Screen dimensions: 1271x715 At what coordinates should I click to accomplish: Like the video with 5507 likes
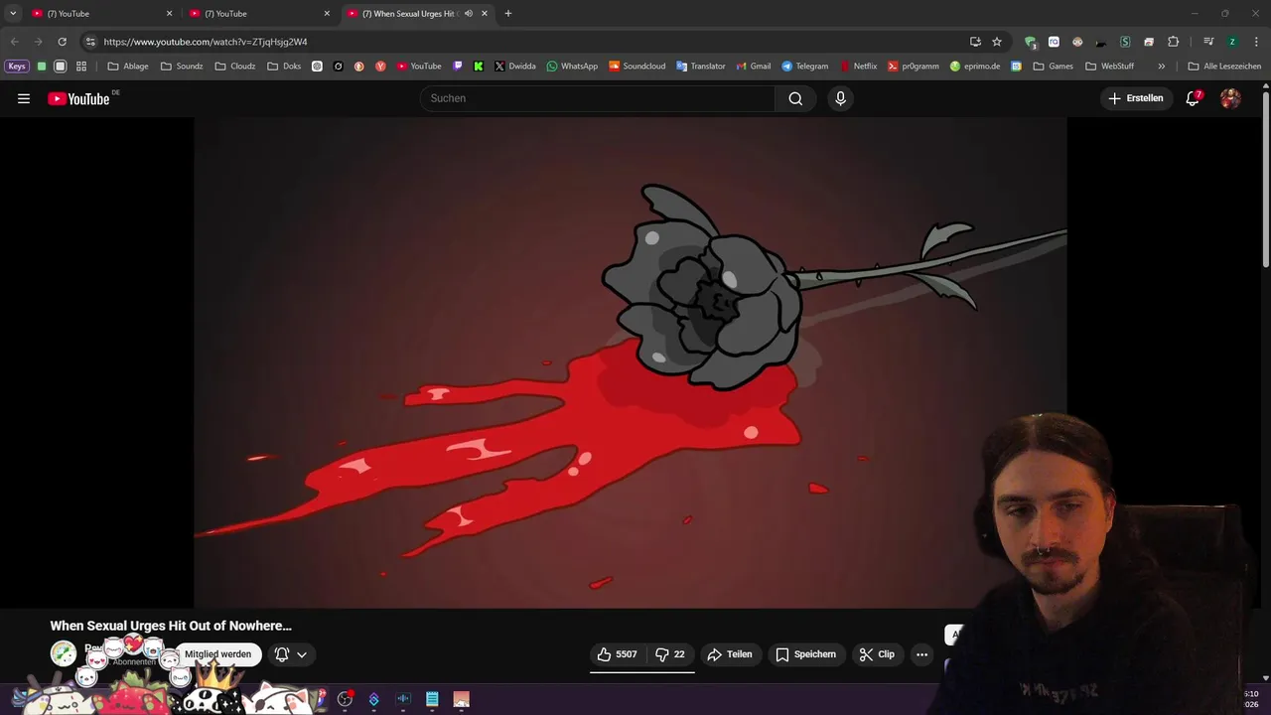pyautogui.click(x=617, y=654)
